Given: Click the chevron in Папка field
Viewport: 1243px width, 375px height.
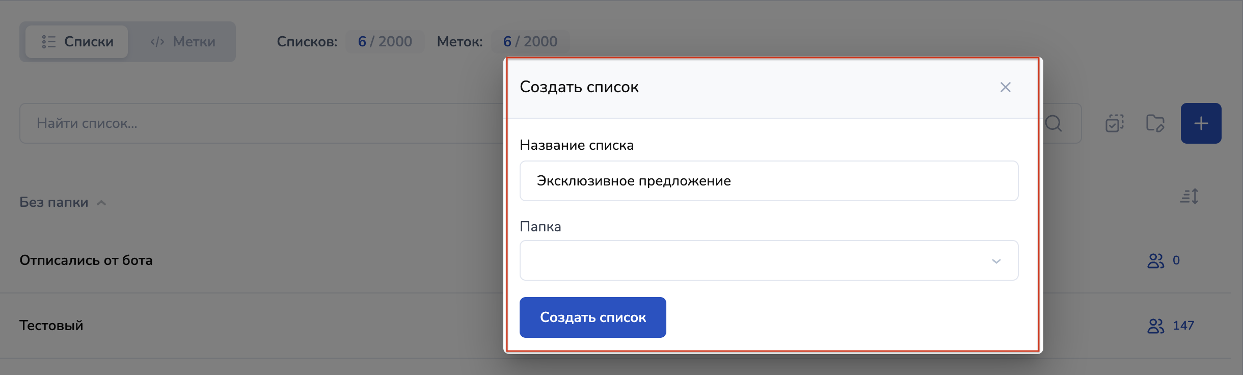Looking at the screenshot, I should [996, 261].
